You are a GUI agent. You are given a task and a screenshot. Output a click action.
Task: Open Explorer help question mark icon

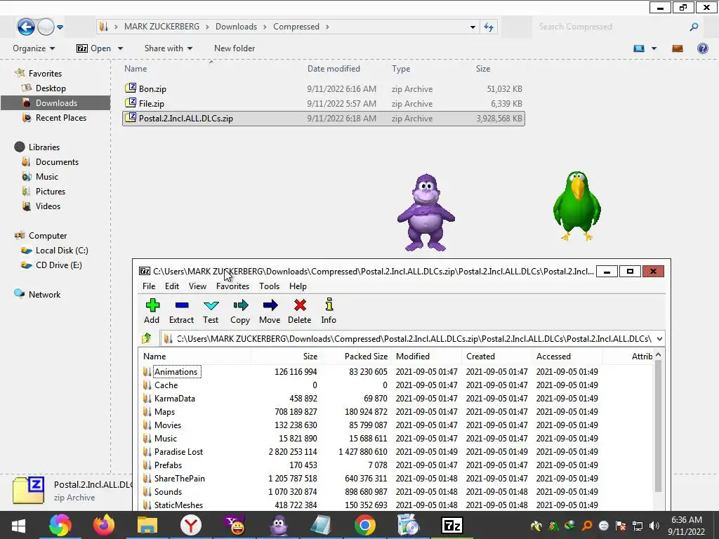click(702, 48)
